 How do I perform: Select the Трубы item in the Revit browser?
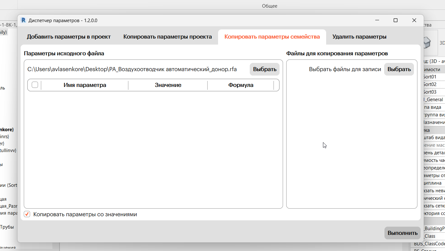pos(7,227)
